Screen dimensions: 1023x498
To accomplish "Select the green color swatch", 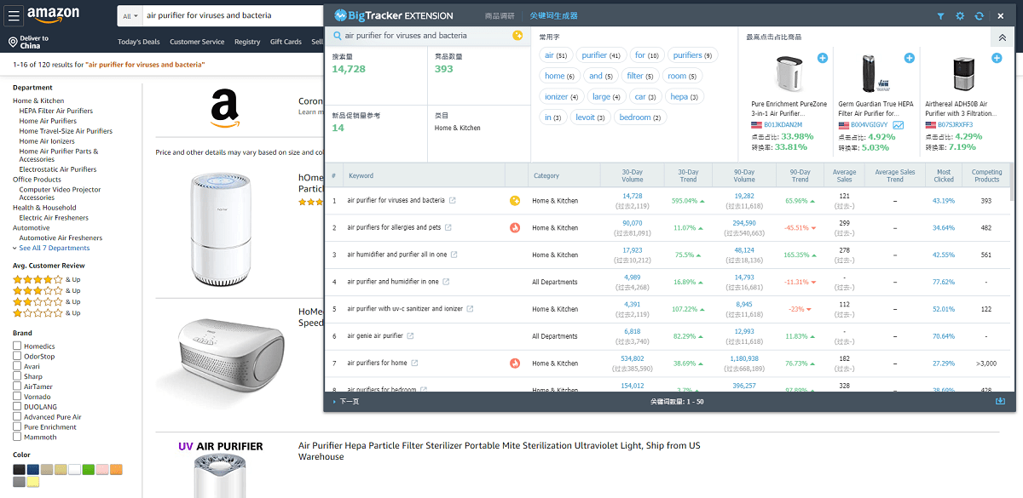I will (x=88, y=469).
